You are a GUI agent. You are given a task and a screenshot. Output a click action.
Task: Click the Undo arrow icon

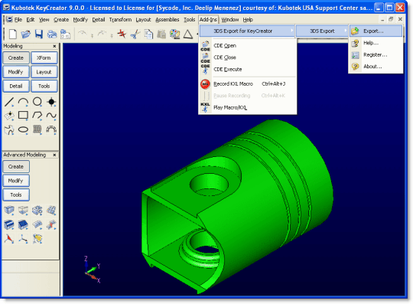tap(83, 34)
